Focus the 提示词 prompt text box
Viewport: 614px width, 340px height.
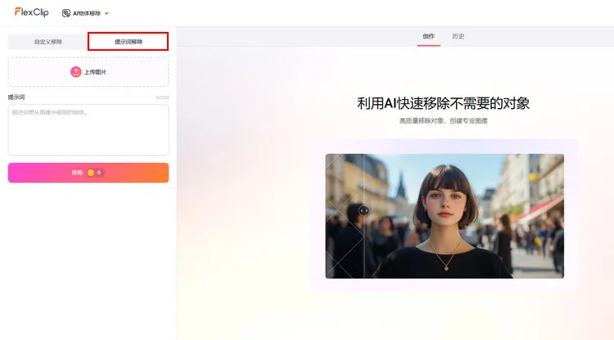point(88,129)
